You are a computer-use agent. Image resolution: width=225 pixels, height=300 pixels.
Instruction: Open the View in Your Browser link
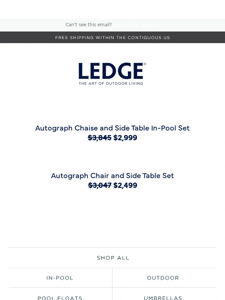(136, 25)
